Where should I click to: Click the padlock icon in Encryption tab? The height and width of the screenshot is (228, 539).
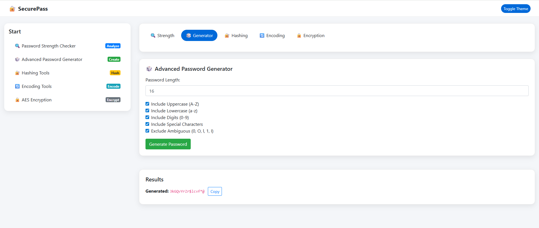click(299, 35)
